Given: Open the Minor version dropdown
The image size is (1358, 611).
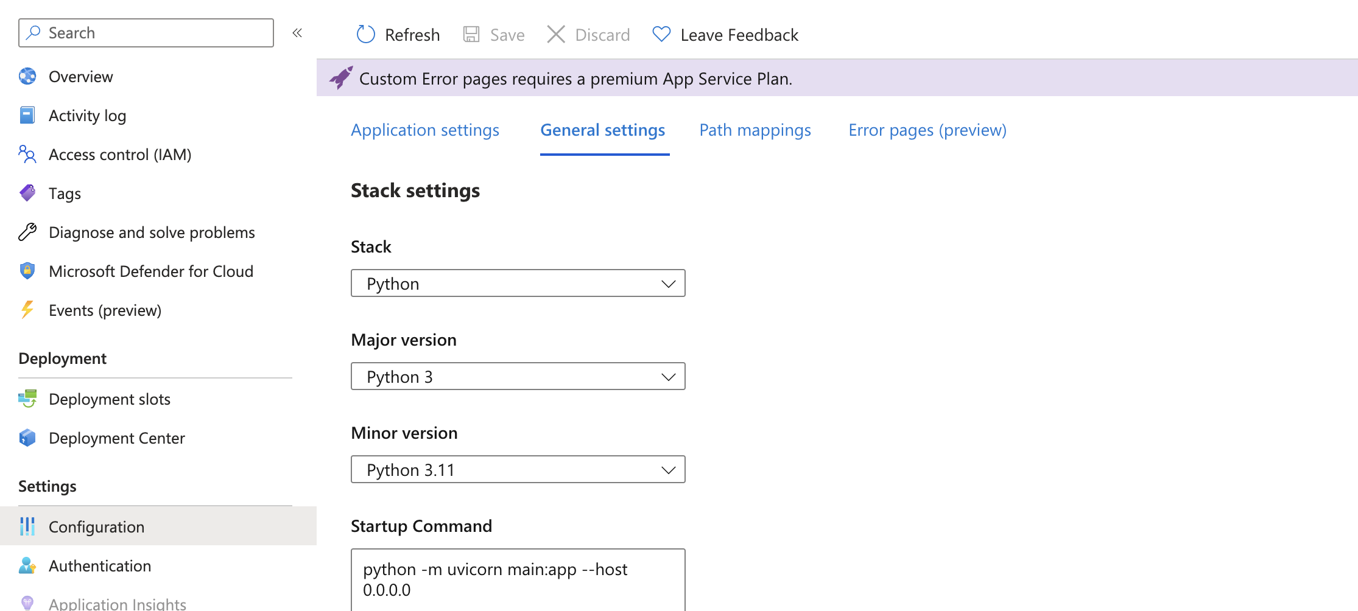Looking at the screenshot, I should (x=518, y=469).
